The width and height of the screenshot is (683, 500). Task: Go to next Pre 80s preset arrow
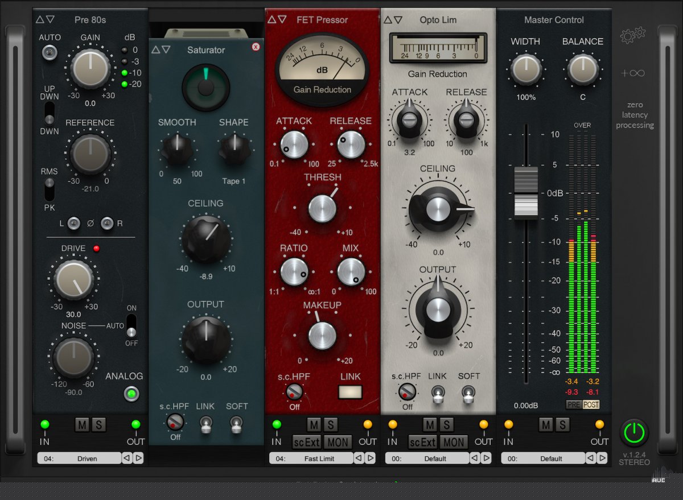point(138,458)
